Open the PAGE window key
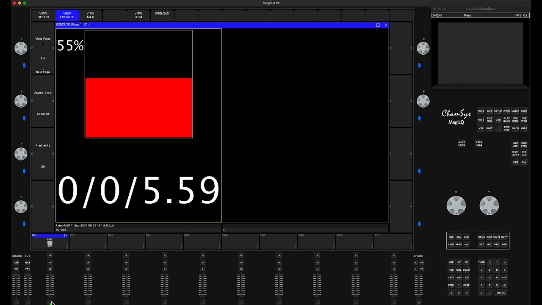 481,119
